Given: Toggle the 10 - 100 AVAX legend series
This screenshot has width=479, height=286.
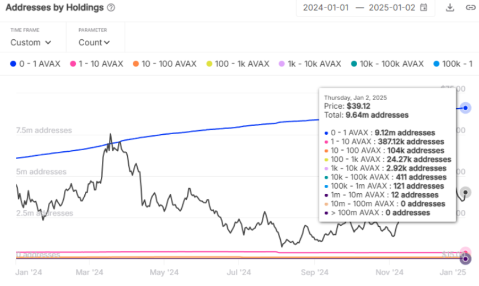Looking at the screenshot, I should click(x=165, y=64).
